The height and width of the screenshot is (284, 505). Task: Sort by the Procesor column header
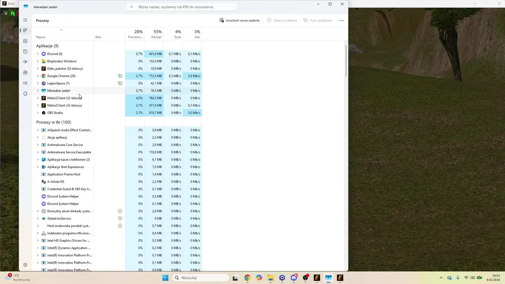(x=135, y=34)
